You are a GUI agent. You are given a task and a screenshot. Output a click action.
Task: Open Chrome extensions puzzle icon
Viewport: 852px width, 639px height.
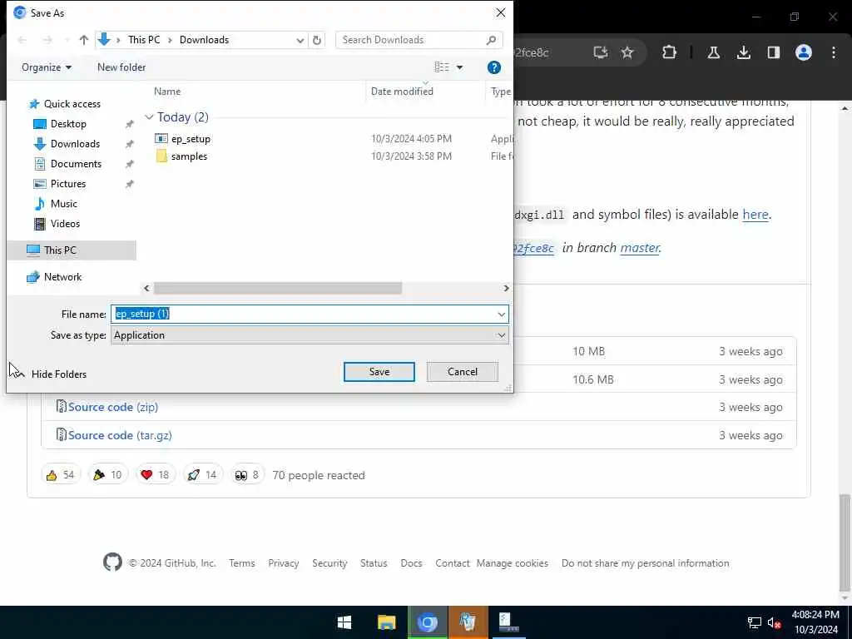pyautogui.click(x=670, y=52)
